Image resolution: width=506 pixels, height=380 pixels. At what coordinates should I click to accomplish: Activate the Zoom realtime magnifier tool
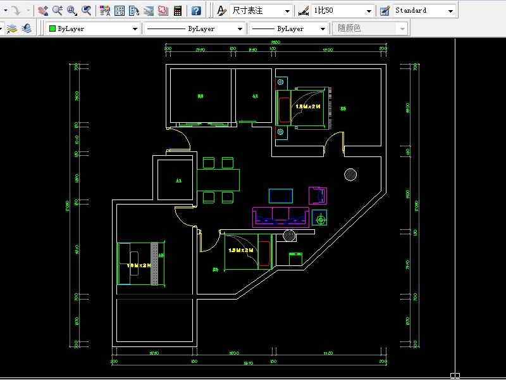(58, 11)
